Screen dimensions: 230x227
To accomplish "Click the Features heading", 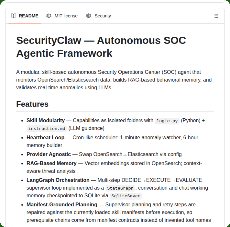I will coord(32,104).
